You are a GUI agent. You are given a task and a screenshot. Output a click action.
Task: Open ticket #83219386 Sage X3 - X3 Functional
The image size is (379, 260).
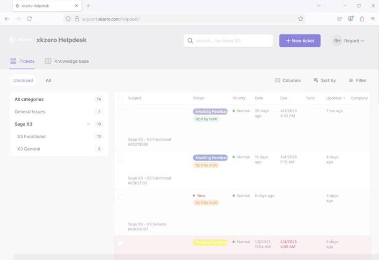tap(149, 142)
